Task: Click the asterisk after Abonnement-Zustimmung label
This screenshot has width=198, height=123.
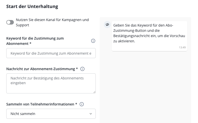Action: [x=77, y=69]
